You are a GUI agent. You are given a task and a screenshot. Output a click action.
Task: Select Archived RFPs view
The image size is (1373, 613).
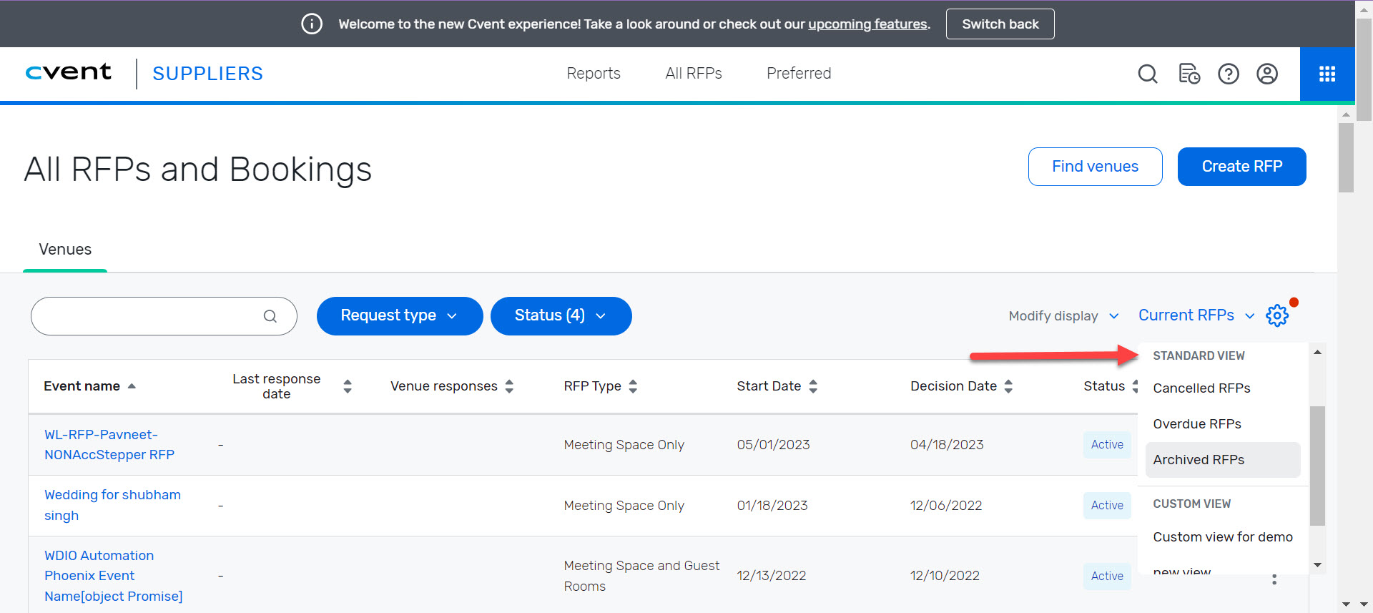[1223, 460]
